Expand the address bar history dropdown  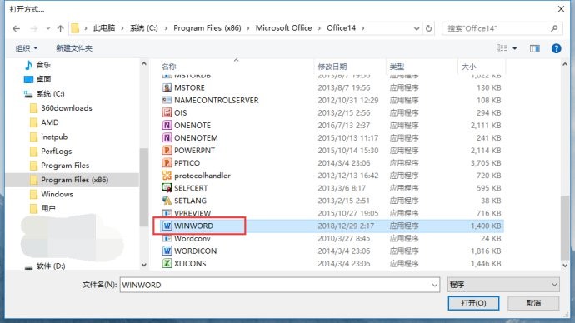point(417,28)
